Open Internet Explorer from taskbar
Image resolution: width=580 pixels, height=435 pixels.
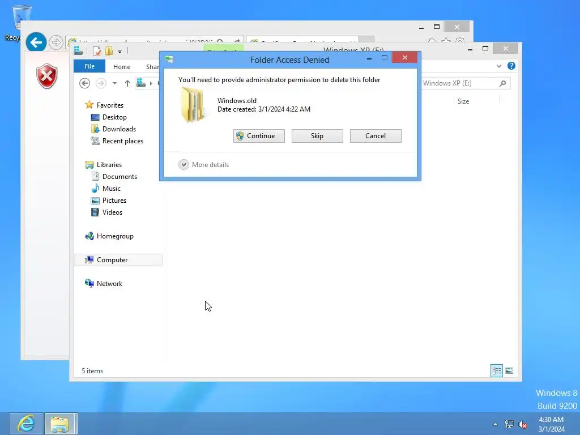click(26, 423)
